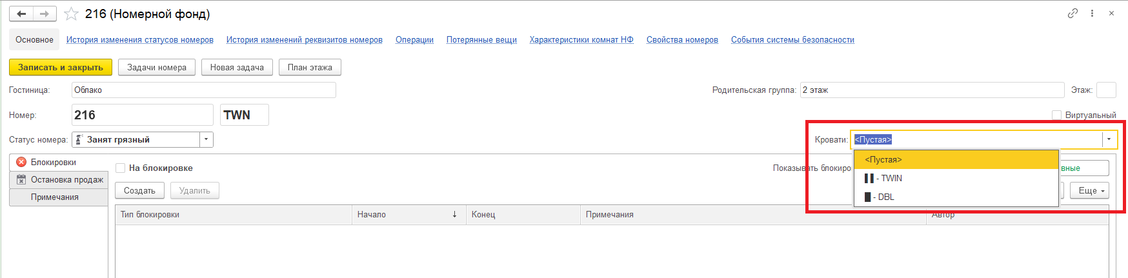Select the TWIN beds option
The height and width of the screenshot is (278, 1128).
coord(956,178)
